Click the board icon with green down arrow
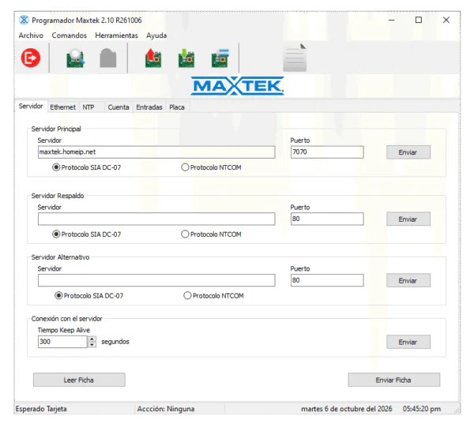The height and width of the screenshot is (427, 474). pos(186,58)
